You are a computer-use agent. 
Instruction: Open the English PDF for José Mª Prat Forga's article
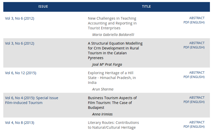pyautogui.click(x=194, y=47)
